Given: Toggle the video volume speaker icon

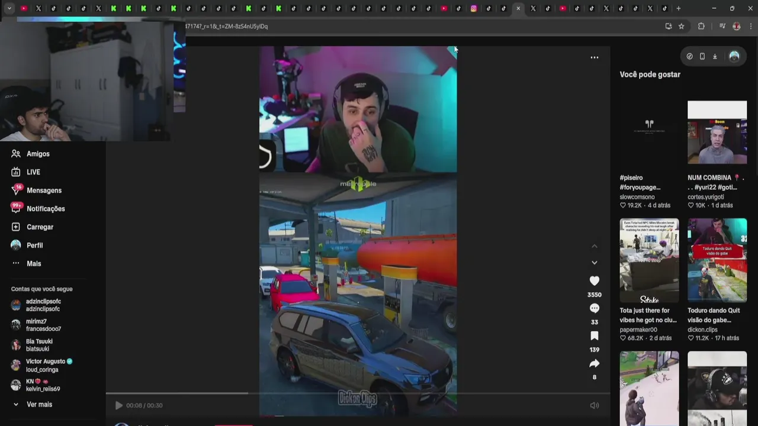Looking at the screenshot, I should point(595,405).
